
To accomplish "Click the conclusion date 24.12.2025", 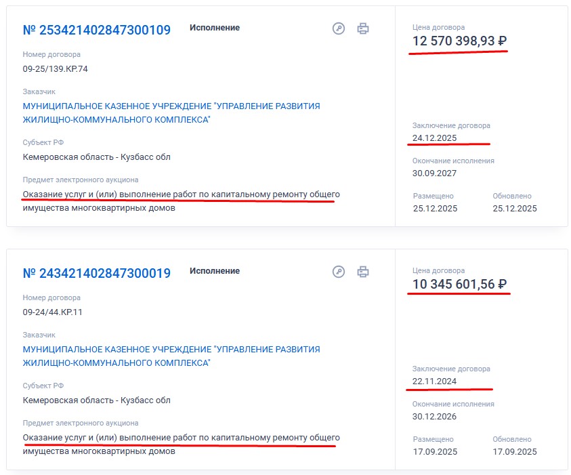I will [434, 138].
